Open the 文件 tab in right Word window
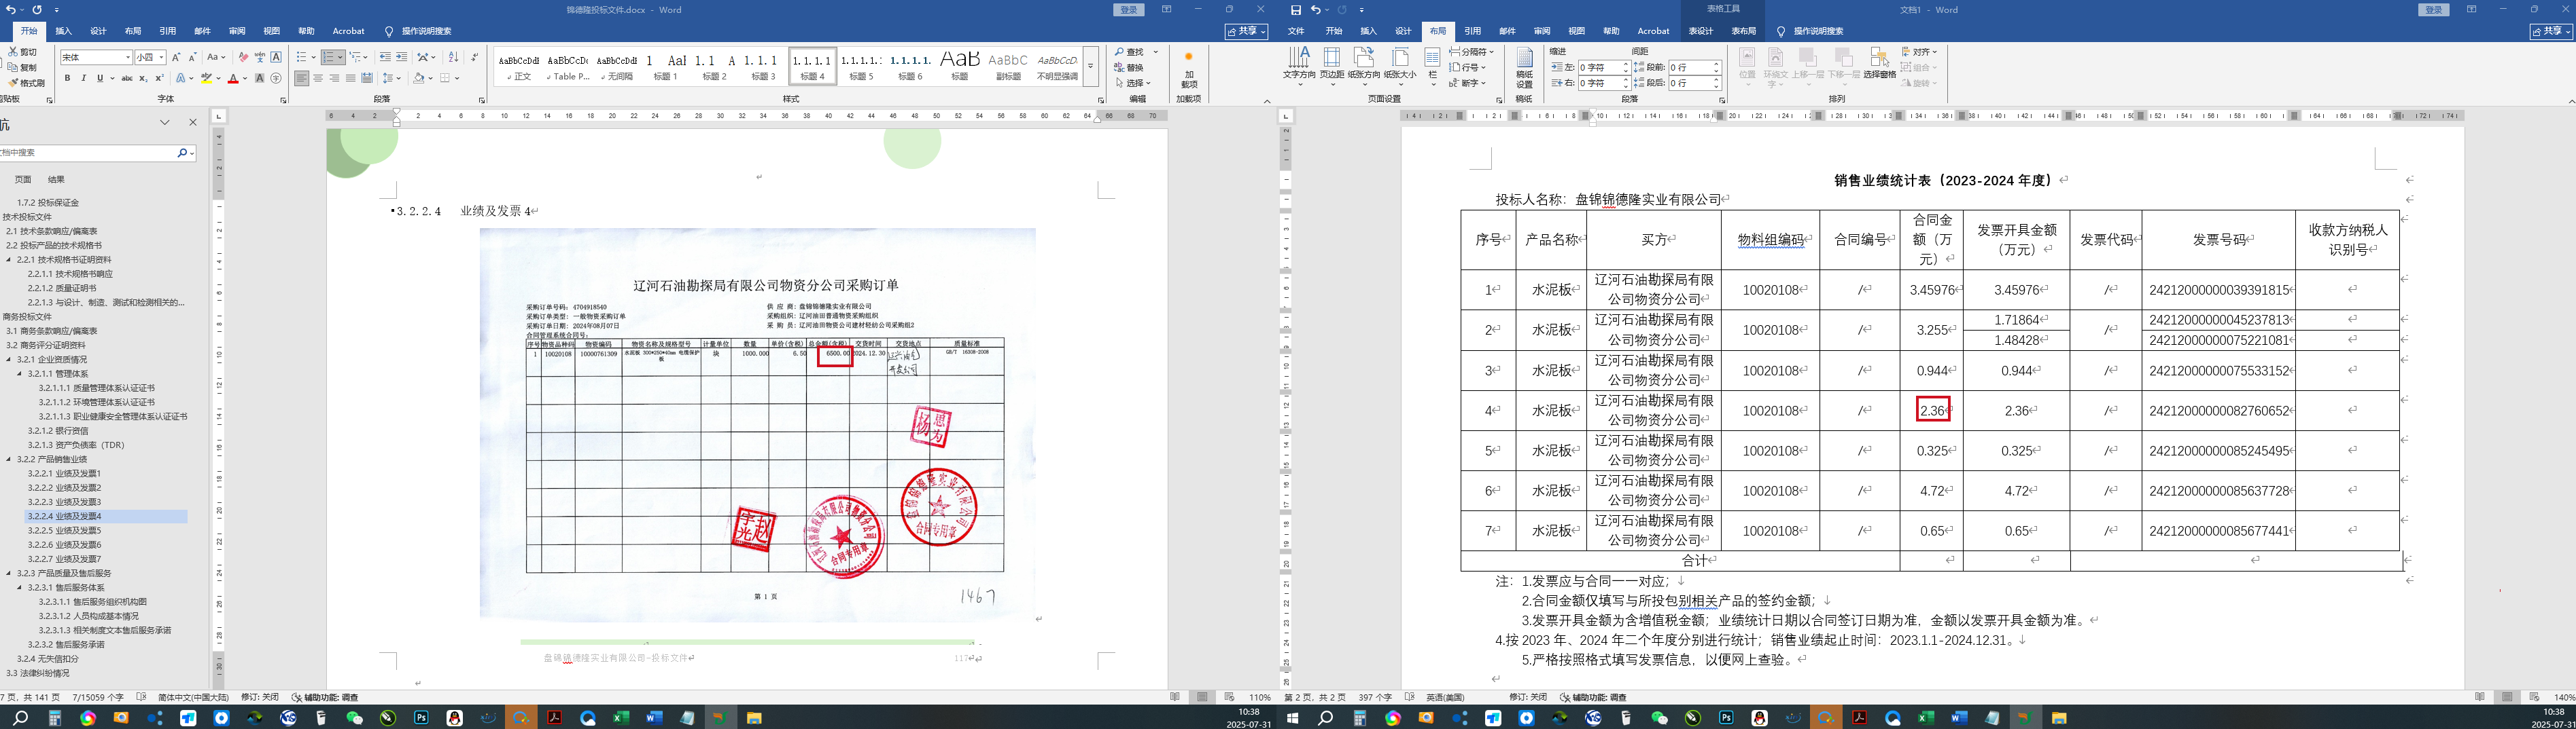Viewport: 2576px width, 729px height. [x=1296, y=31]
